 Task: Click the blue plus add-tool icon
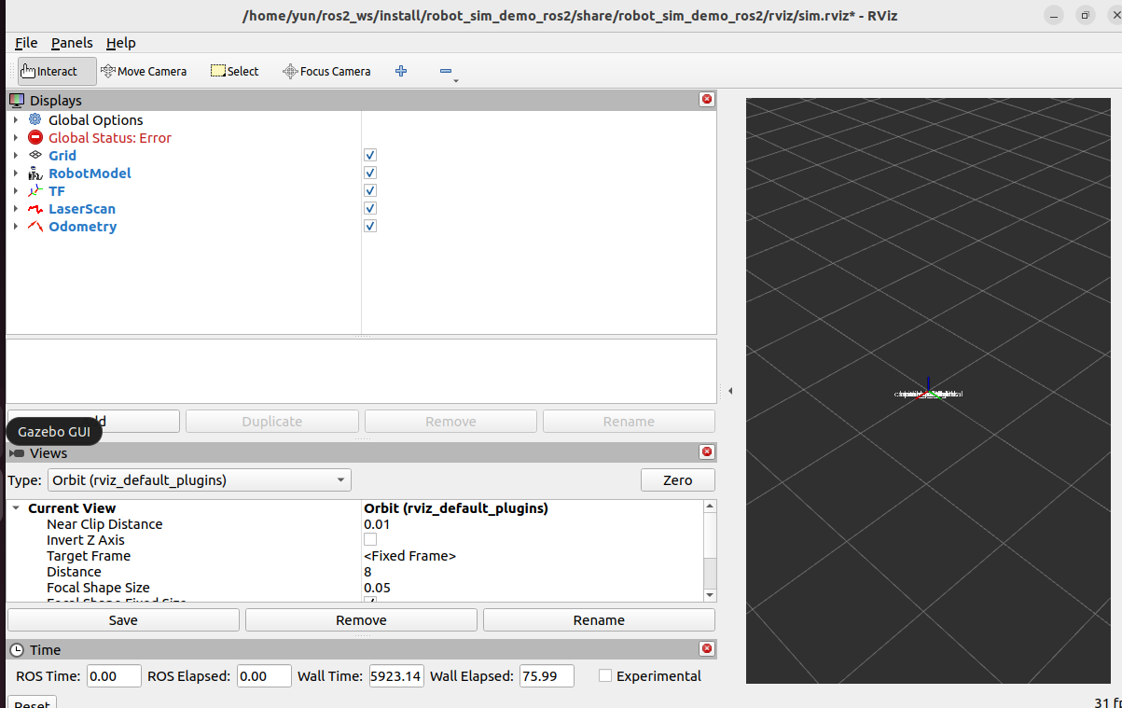pos(401,71)
